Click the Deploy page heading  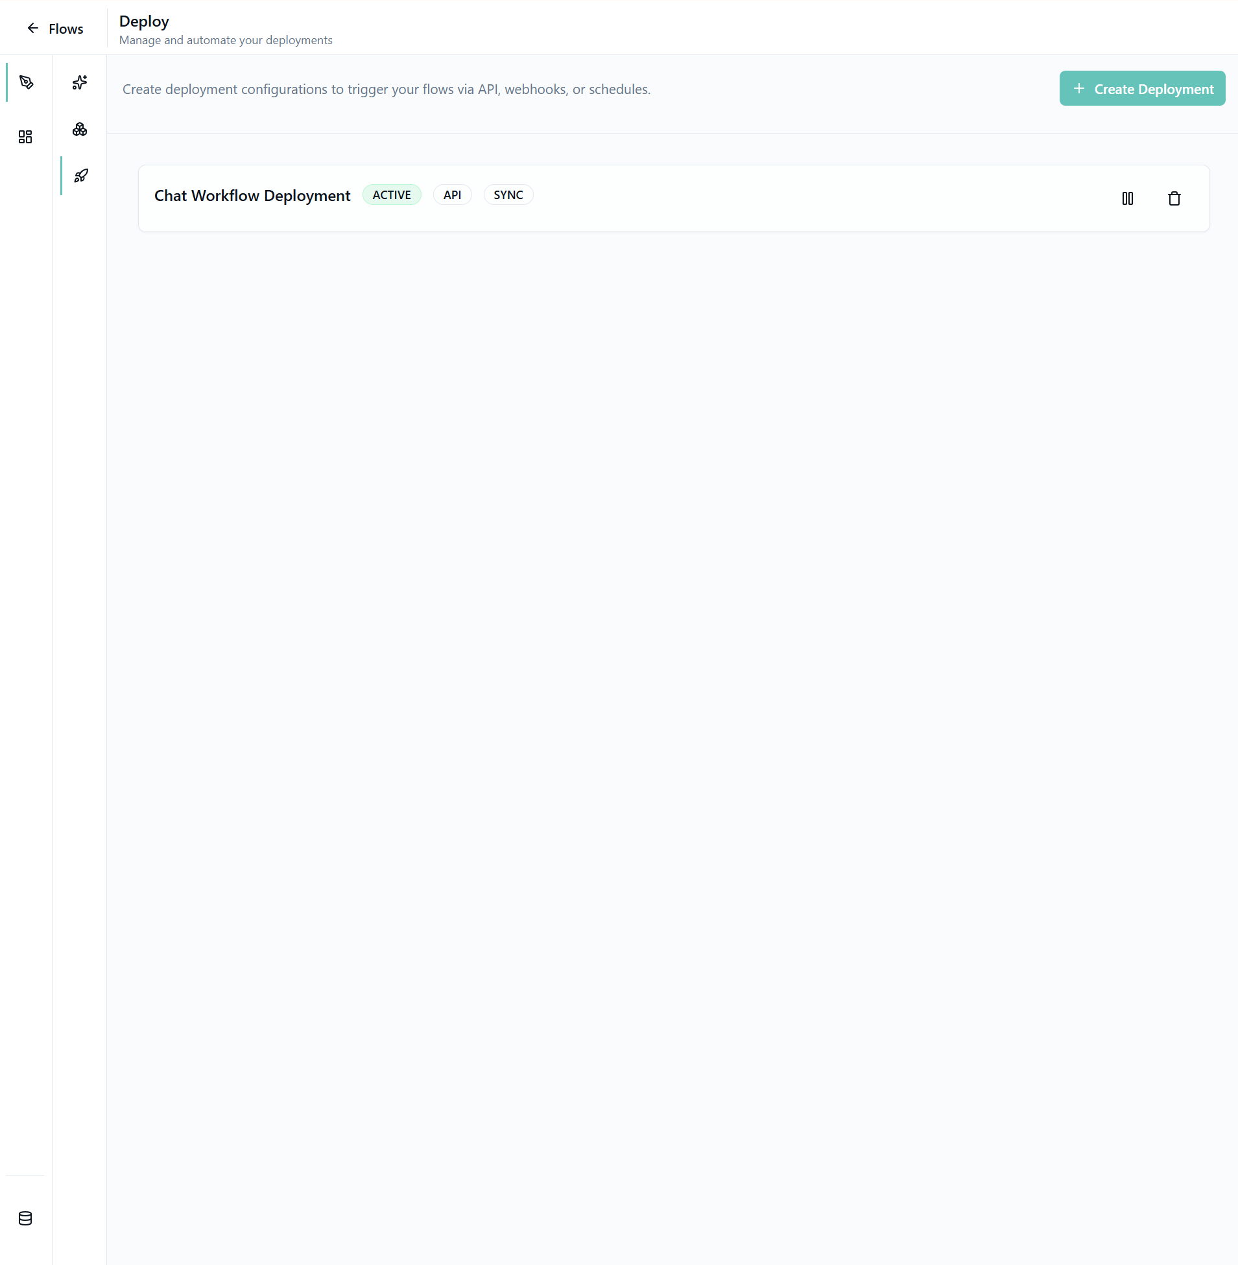[x=144, y=21]
